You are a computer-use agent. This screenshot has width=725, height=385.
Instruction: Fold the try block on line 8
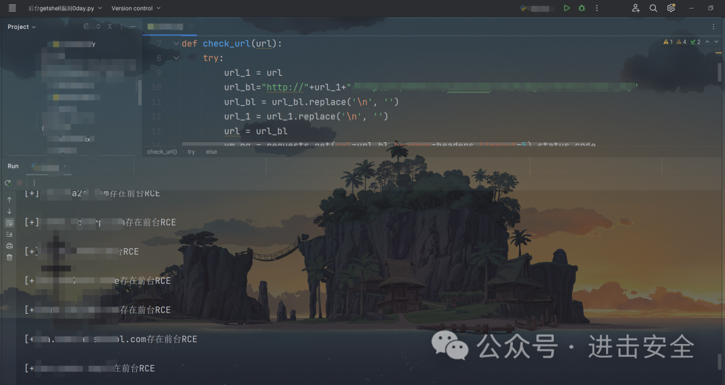(176, 58)
